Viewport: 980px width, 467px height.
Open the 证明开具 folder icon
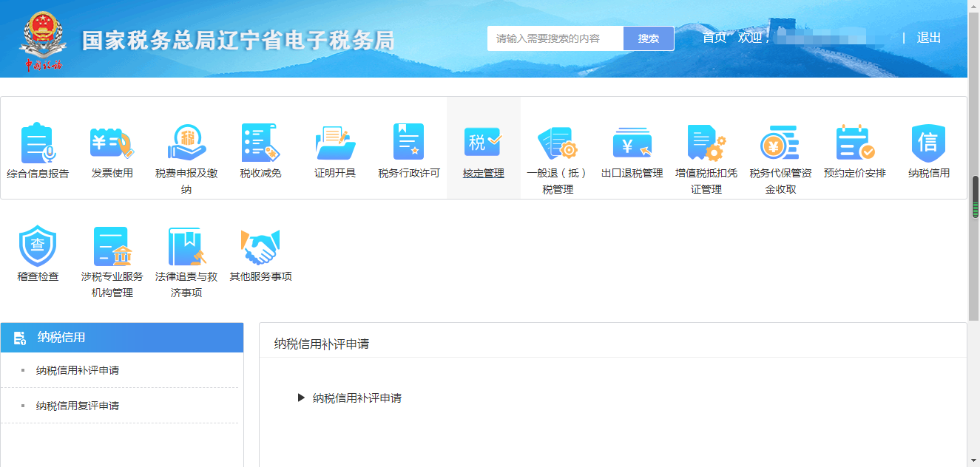pyautogui.click(x=335, y=143)
